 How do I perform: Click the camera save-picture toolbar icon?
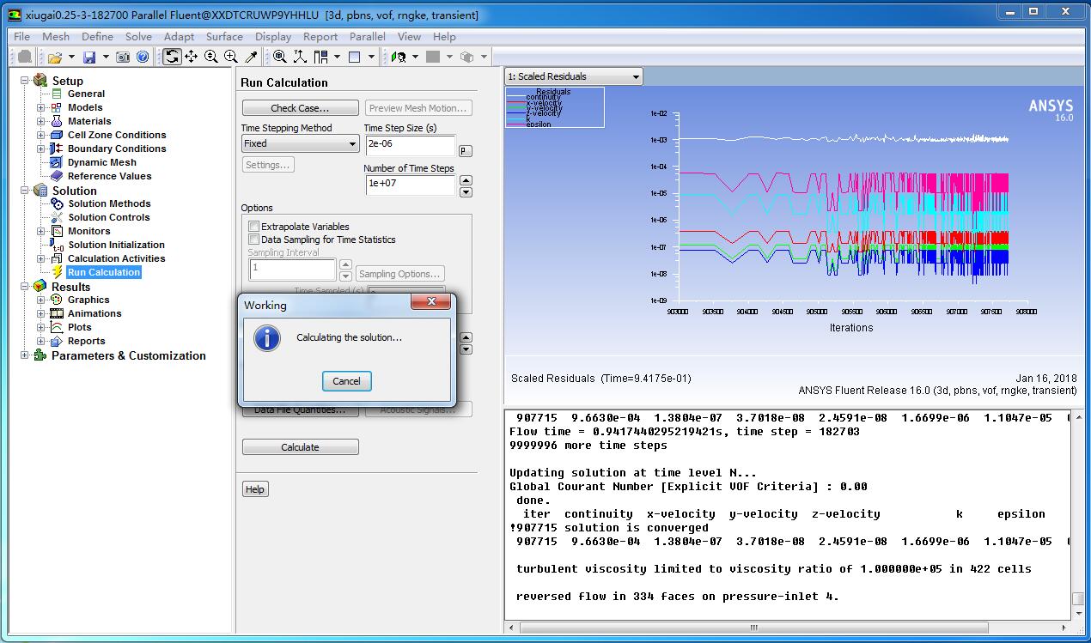123,57
